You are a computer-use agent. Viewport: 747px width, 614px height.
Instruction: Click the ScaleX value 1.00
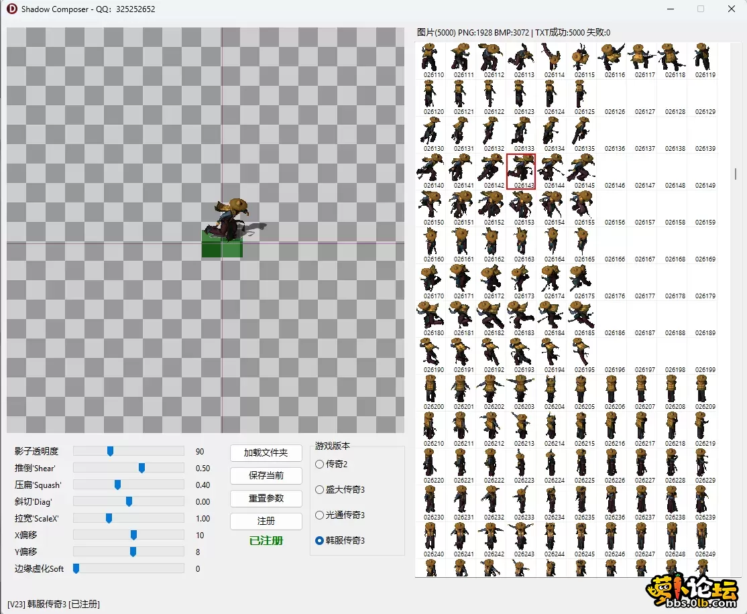pyautogui.click(x=203, y=518)
